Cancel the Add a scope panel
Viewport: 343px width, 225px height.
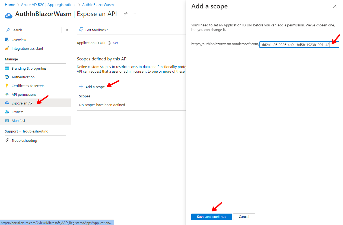(244, 217)
